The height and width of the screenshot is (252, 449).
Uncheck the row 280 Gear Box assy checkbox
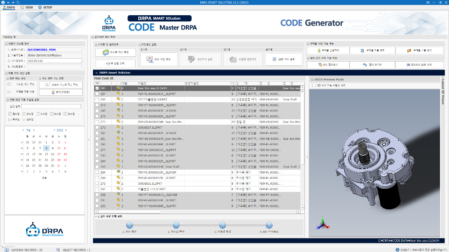point(97,88)
